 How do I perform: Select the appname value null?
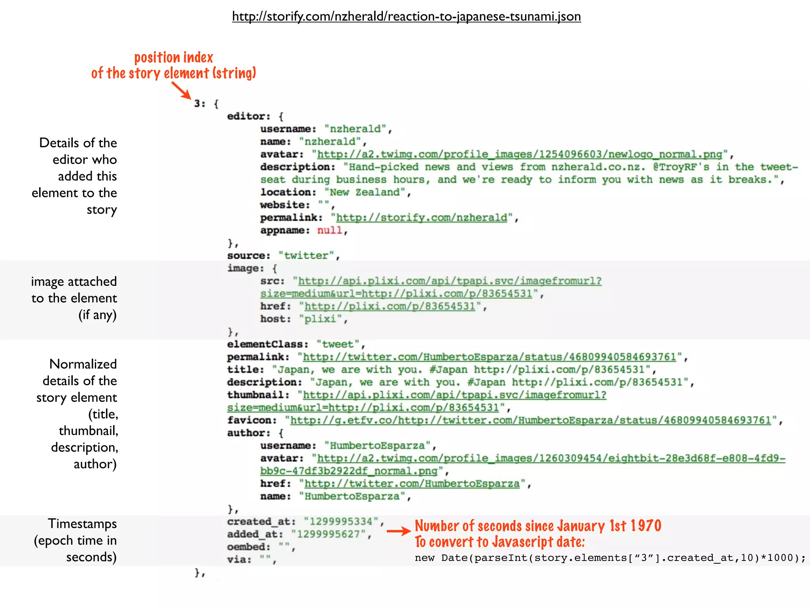coord(329,230)
